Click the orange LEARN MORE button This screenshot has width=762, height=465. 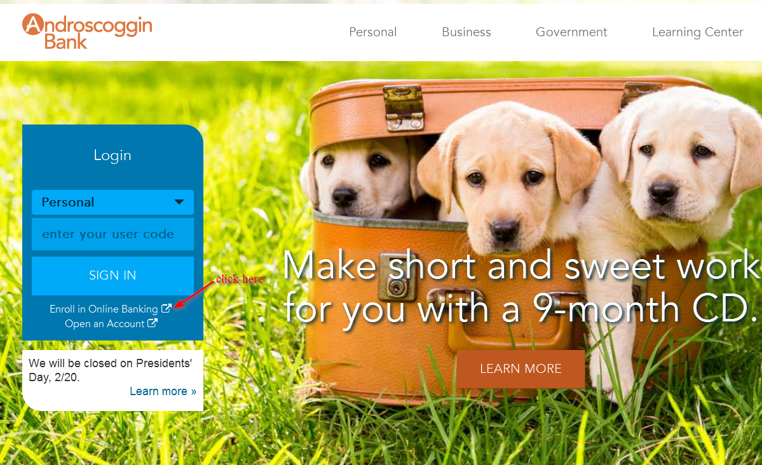(x=520, y=369)
